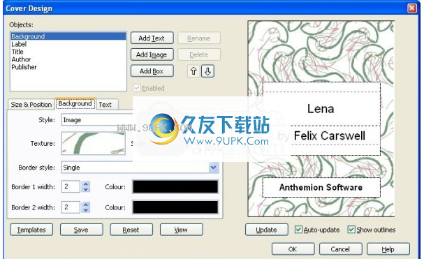Viewport: 424px width, 259px height.
Task: Increase Border 1 width spinner
Action: pyautogui.click(x=86, y=184)
